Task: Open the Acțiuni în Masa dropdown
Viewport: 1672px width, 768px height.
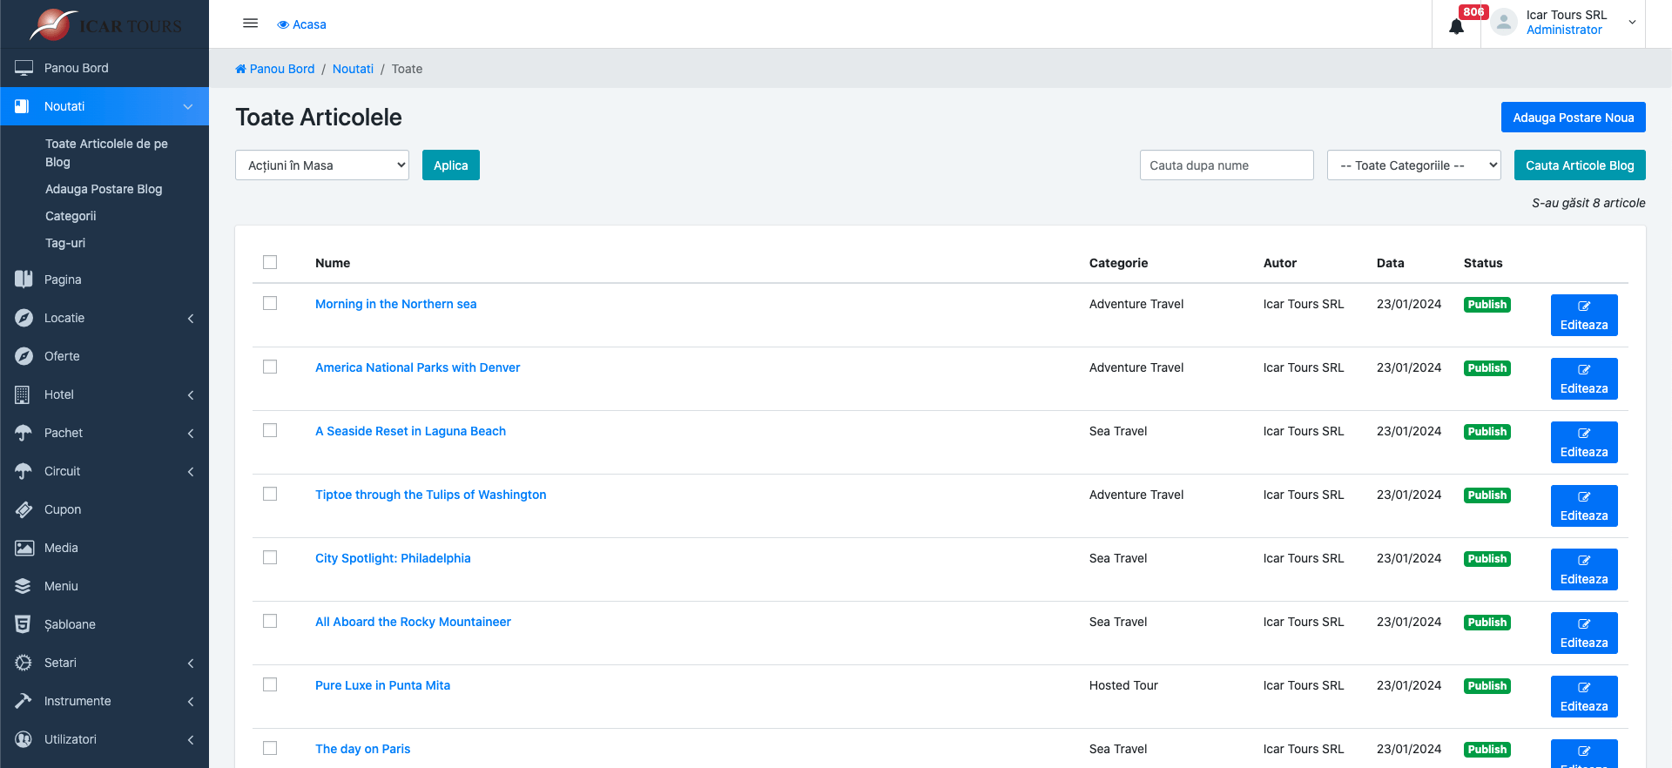Action: point(322,165)
